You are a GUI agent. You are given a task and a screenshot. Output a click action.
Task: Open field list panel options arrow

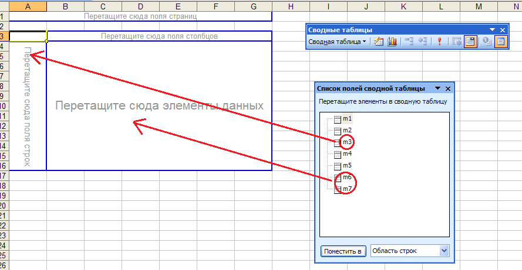tap(437, 88)
